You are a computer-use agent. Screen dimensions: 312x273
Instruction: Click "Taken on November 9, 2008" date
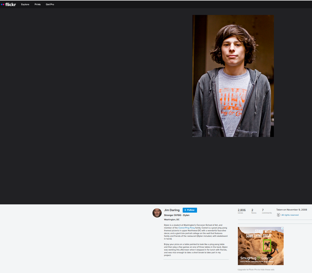[x=292, y=210]
